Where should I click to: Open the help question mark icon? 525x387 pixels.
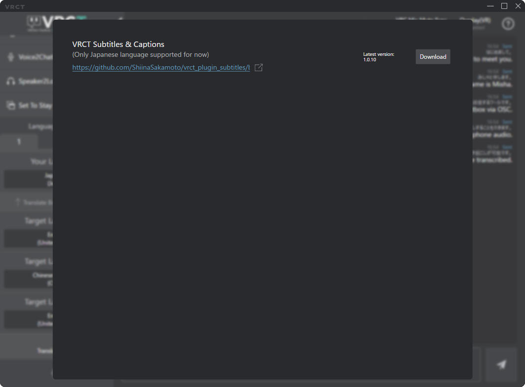click(x=508, y=24)
